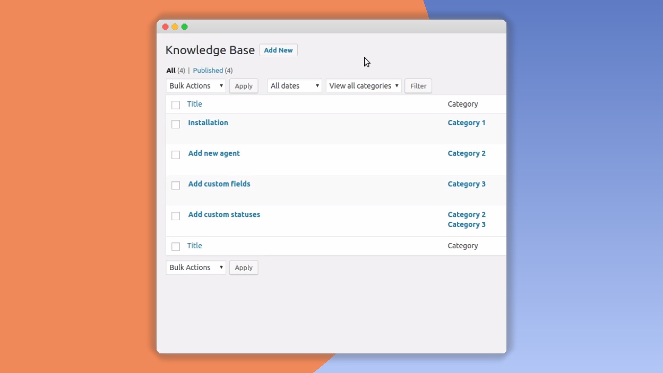Minimize the window with yellow button
This screenshot has height=373, width=663.
[x=175, y=27]
